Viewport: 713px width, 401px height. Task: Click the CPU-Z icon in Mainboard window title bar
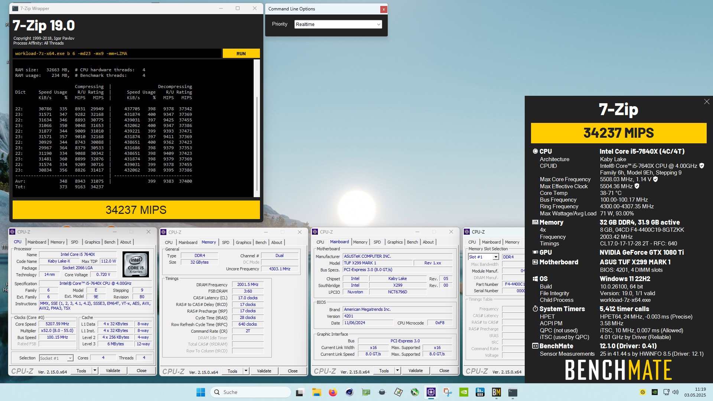click(x=315, y=232)
